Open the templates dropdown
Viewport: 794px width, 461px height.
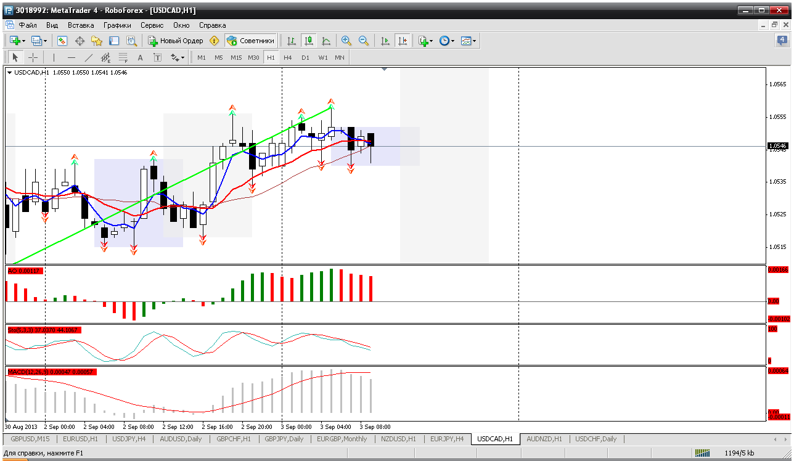pyautogui.click(x=469, y=41)
